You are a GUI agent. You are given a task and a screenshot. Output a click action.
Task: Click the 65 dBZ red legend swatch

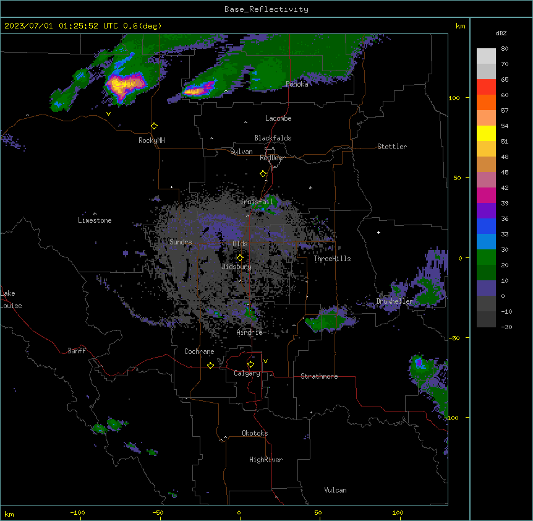pos(486,87)
